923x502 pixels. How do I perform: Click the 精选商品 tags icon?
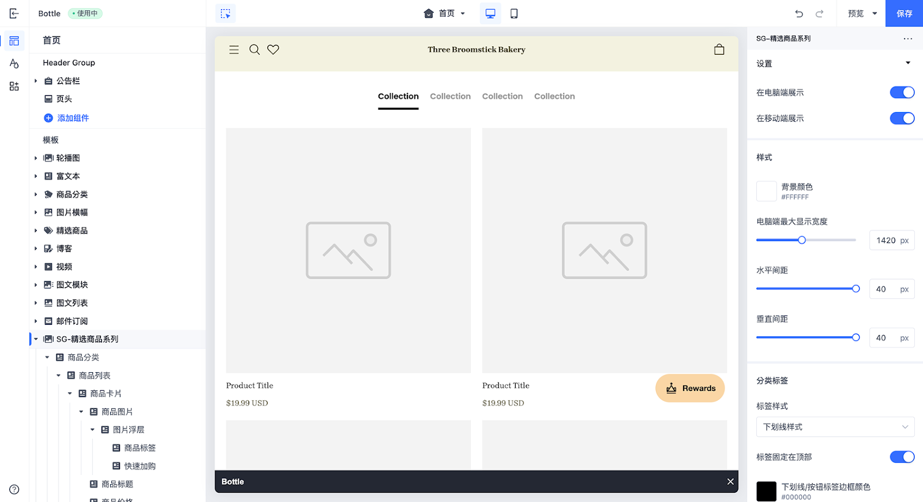48,231
